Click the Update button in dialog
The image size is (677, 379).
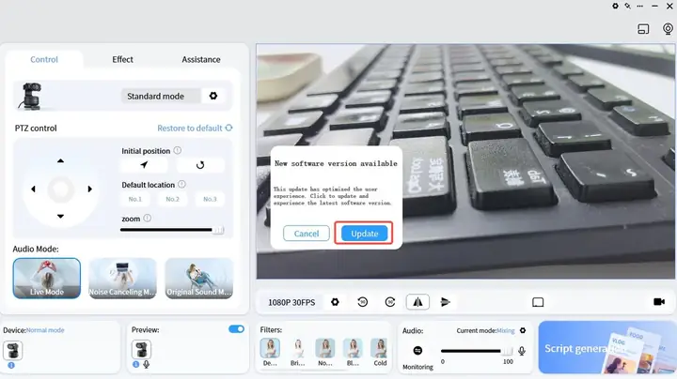[364, 234]
